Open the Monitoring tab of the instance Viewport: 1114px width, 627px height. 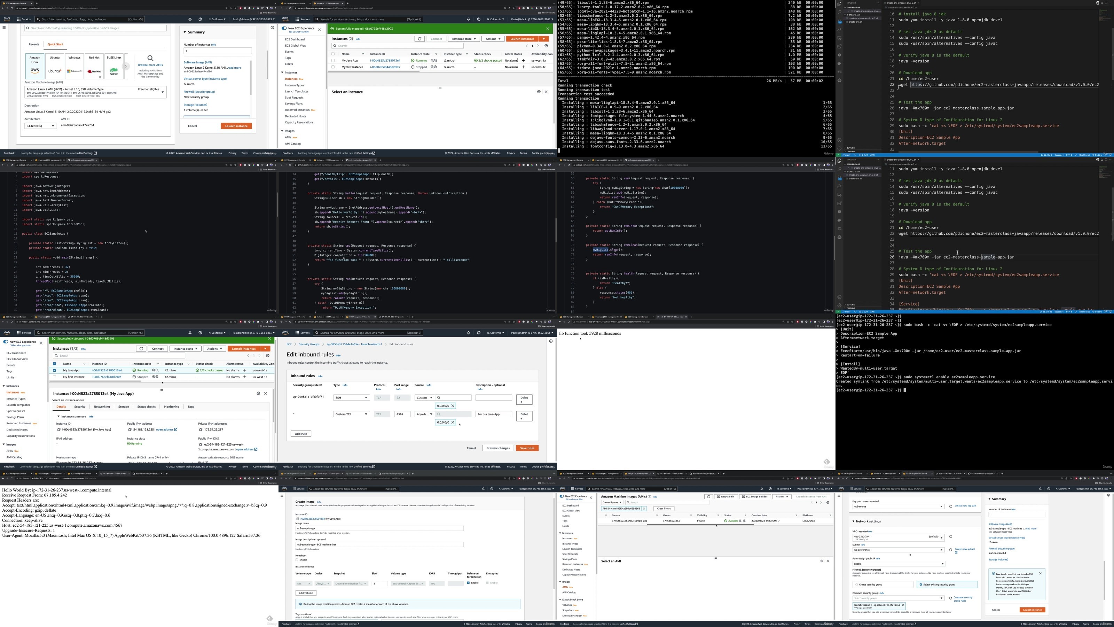click(172, 407)
